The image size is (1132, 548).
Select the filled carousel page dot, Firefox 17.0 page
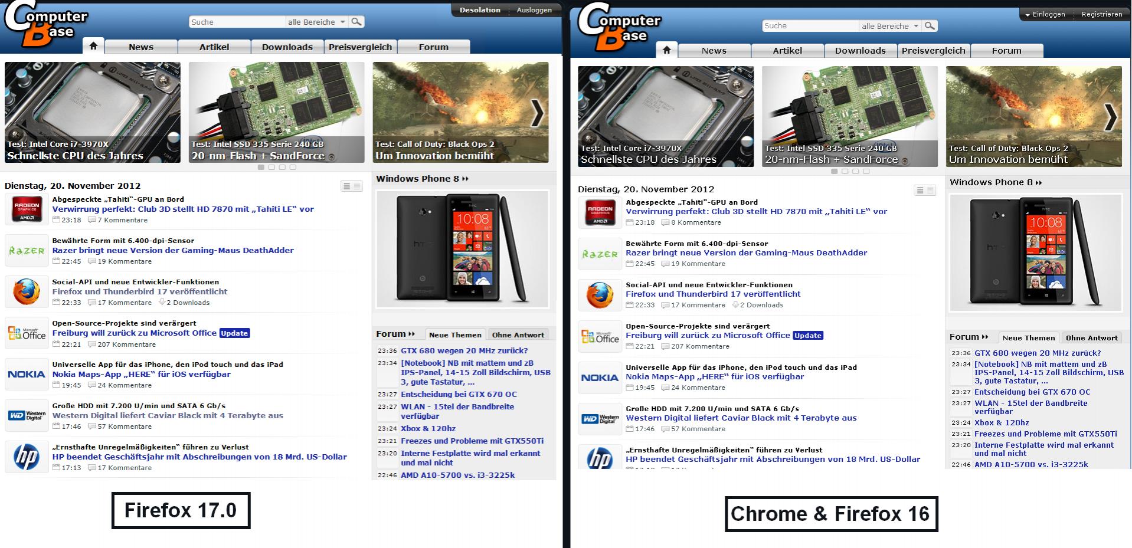[x=261, y=168]
